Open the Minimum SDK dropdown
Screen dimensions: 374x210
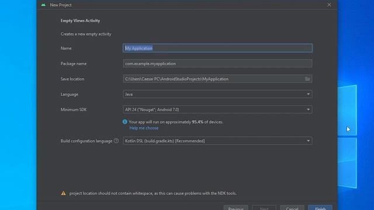point(217,110)
